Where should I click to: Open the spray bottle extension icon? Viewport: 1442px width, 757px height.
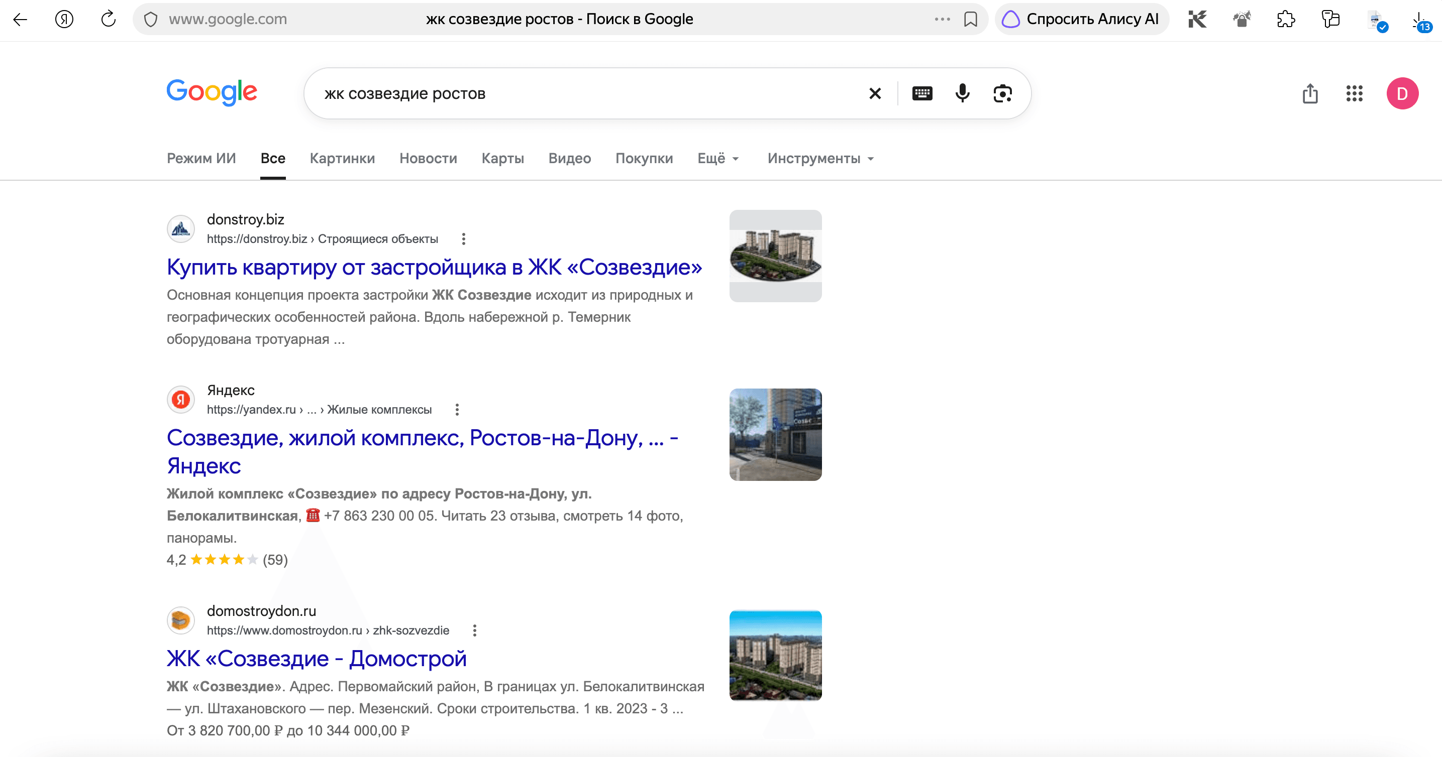click(1242, 20)
